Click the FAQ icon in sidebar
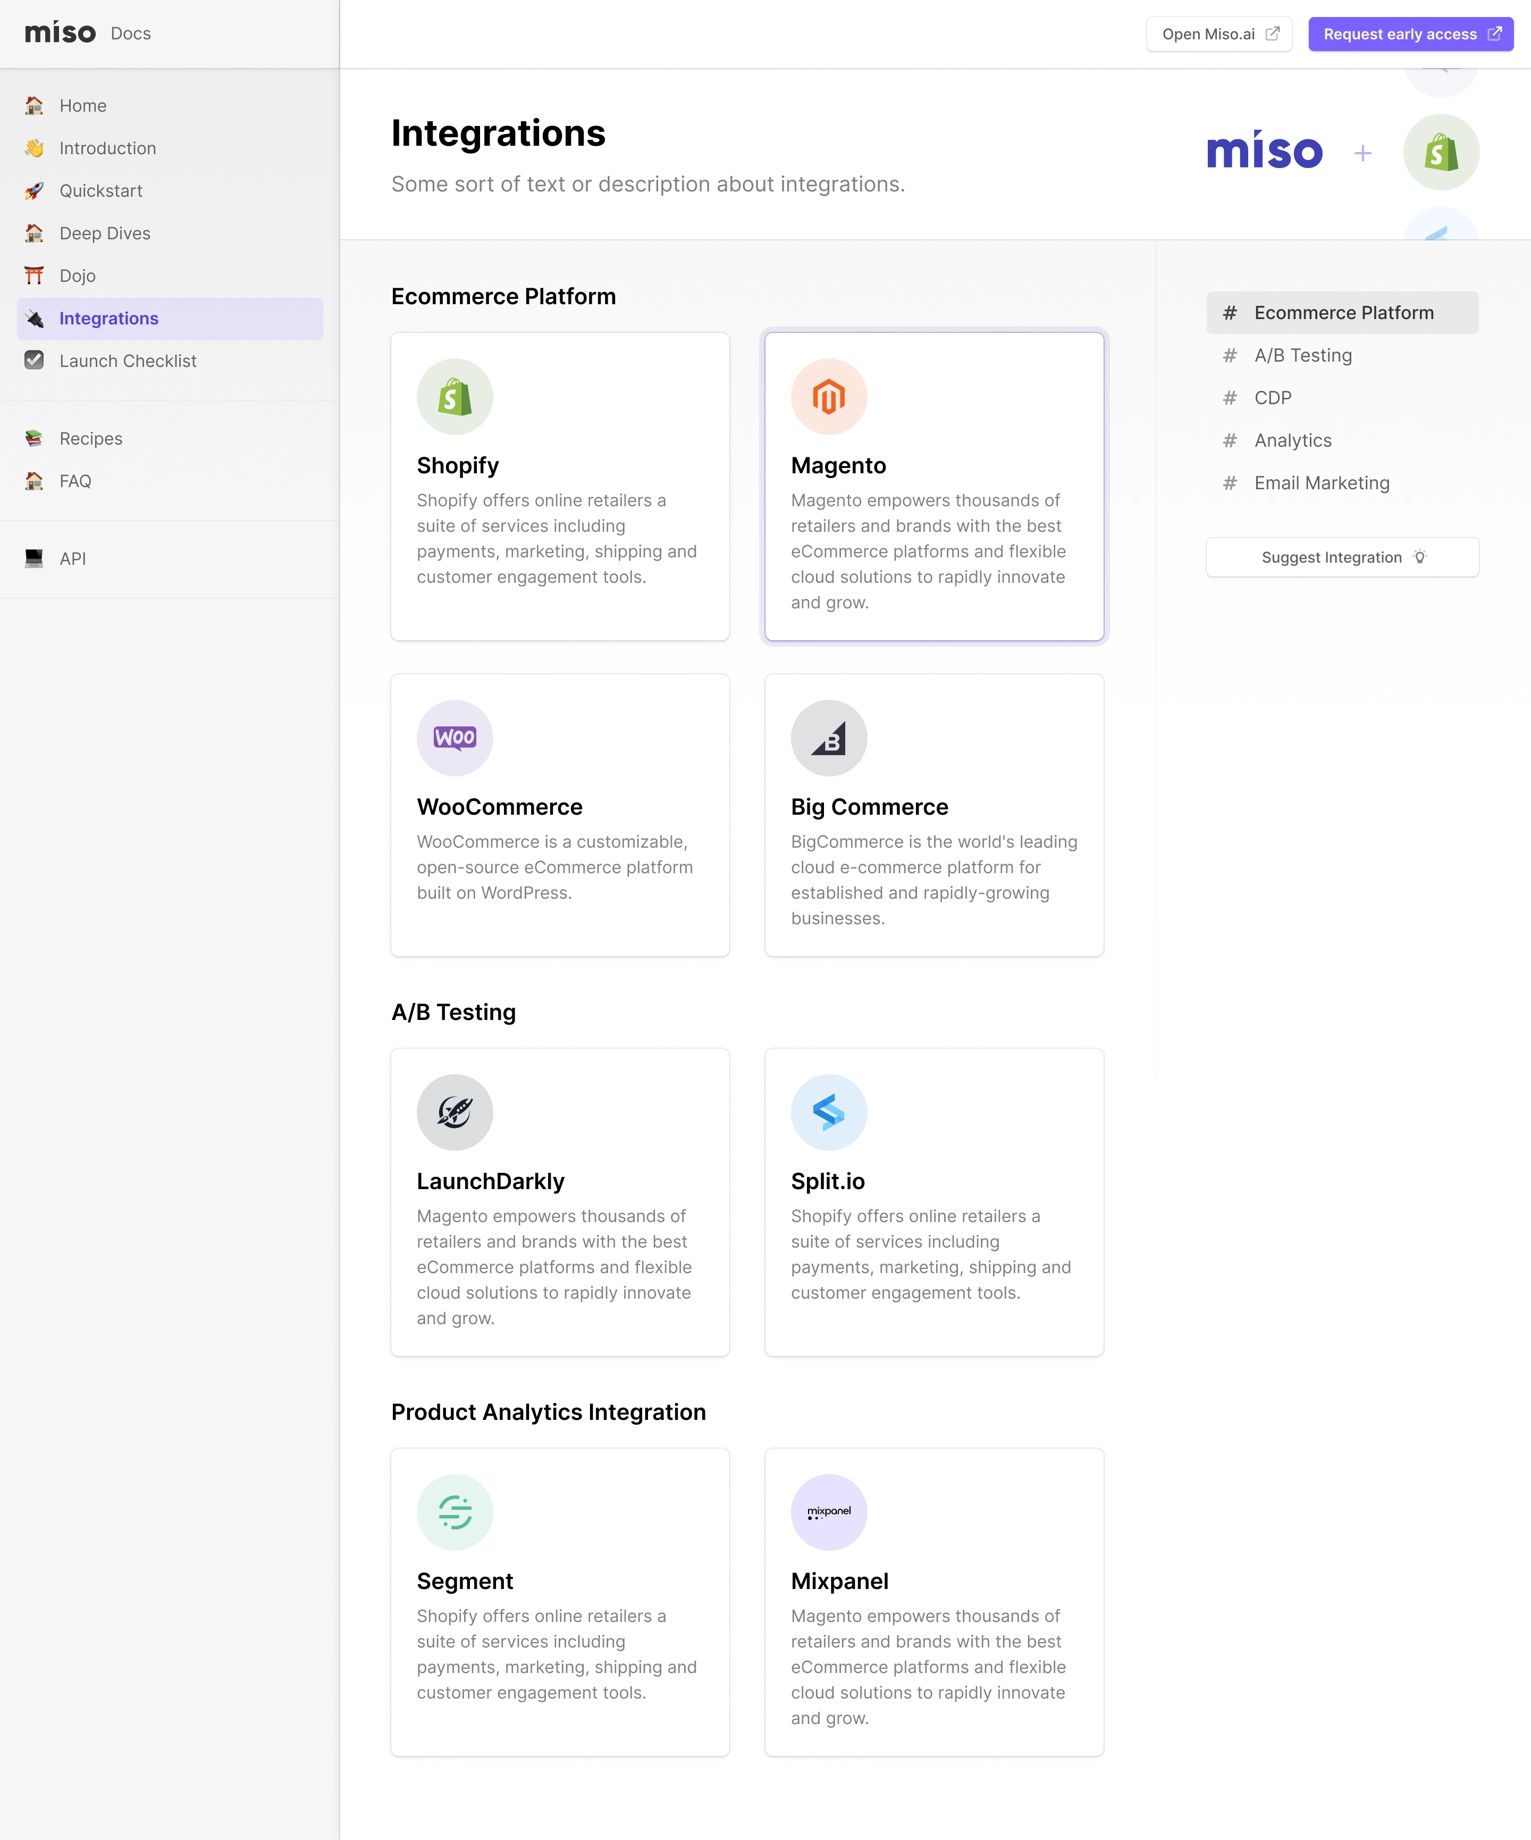The height and width of the screenshot is (1840, 1531). (34, 480)
